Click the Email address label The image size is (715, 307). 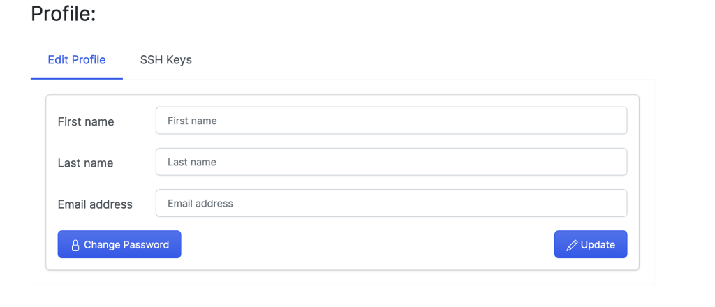point(95,204)
